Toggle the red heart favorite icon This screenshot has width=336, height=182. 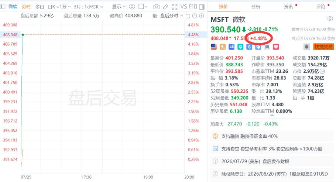(276, 47)
